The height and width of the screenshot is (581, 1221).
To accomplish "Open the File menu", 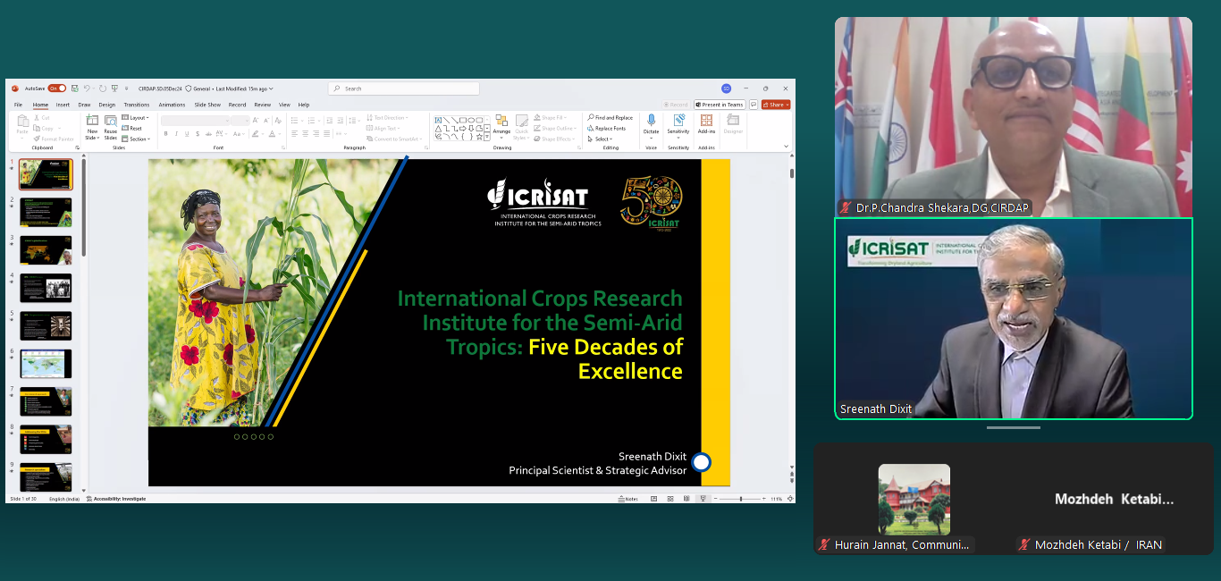I will pyautogui.click(x=18, y=105).
